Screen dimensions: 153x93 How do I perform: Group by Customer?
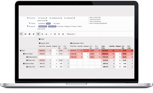[60, 26]
